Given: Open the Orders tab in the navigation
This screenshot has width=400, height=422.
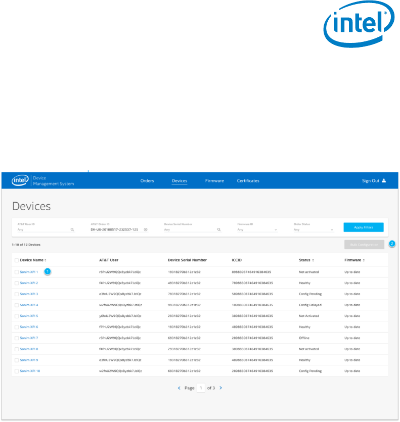Looking at the screenshot, I should [147, 180].
